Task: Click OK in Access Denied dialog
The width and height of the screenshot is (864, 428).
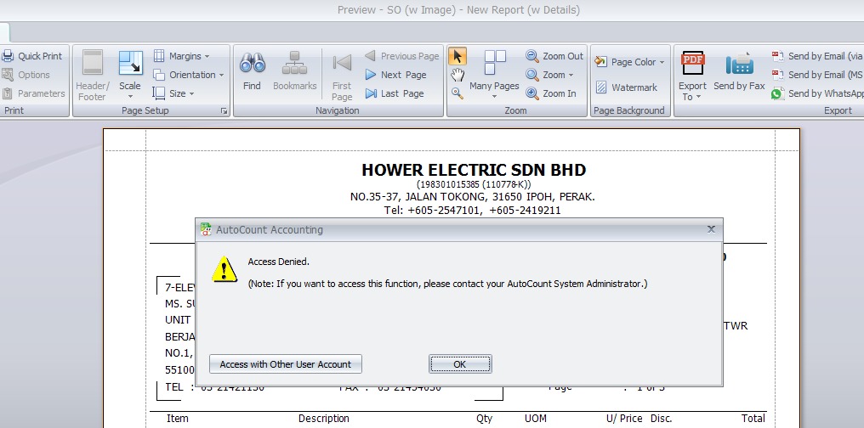Action: pos(460,364)
